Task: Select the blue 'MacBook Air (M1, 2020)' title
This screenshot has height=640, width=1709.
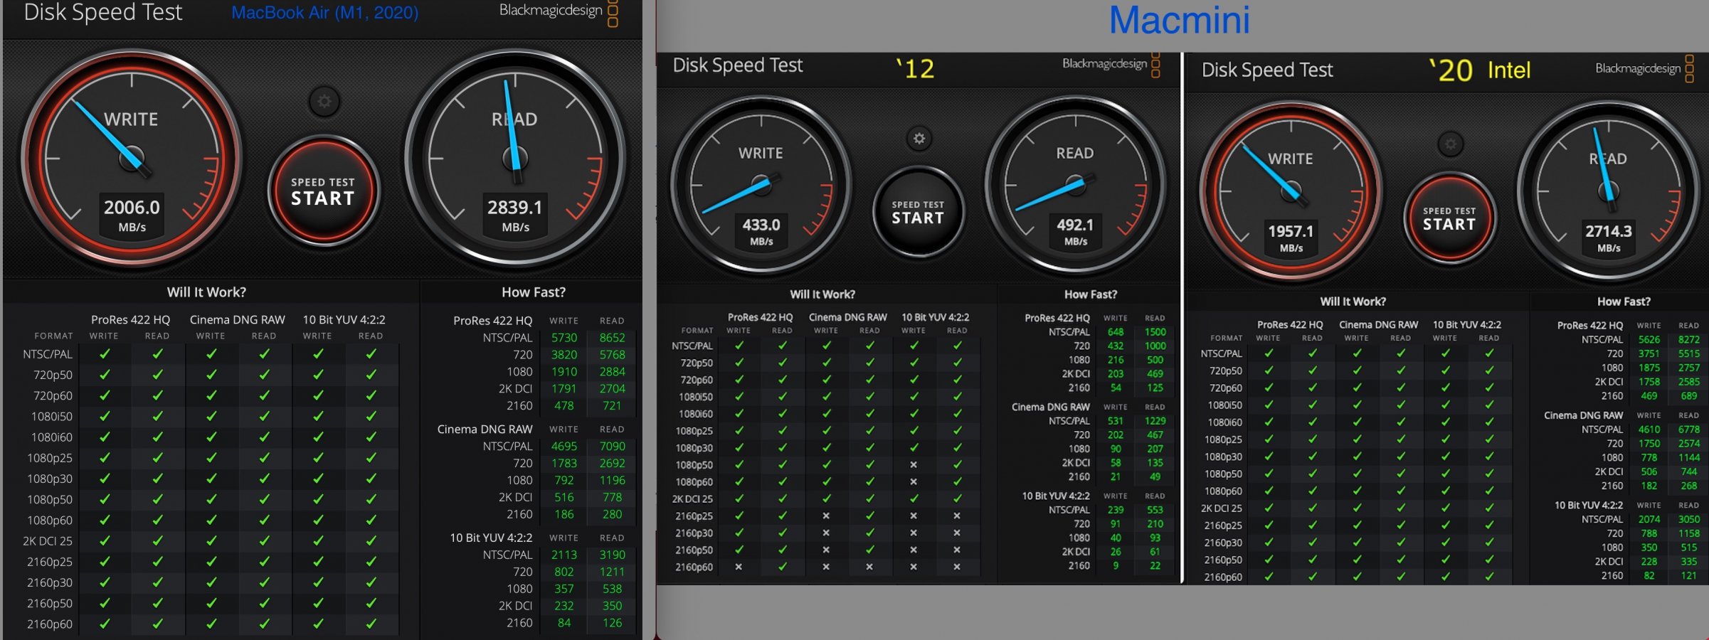Action: 325,13
